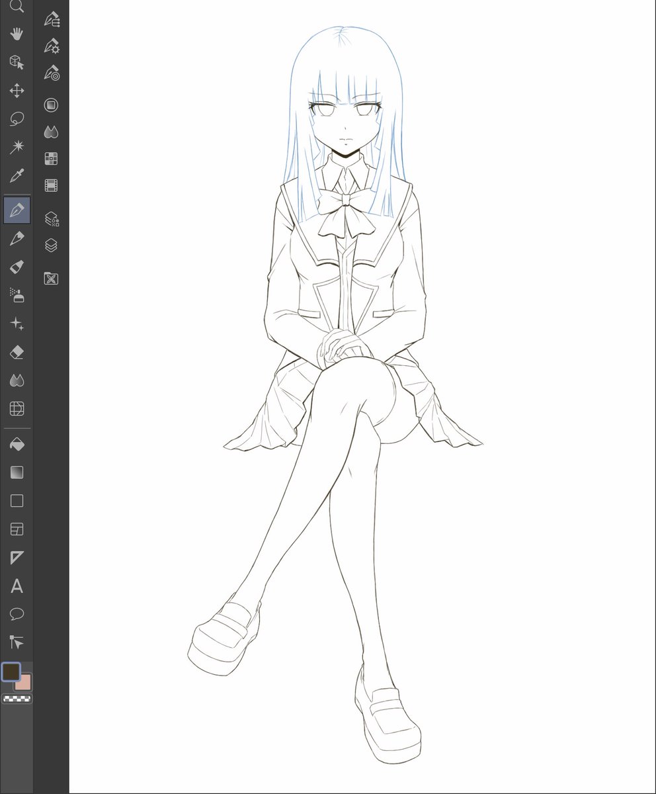This screenshot has width=656, height=794.
Task: Select the Brush marker tool
Action: (17, 267)
